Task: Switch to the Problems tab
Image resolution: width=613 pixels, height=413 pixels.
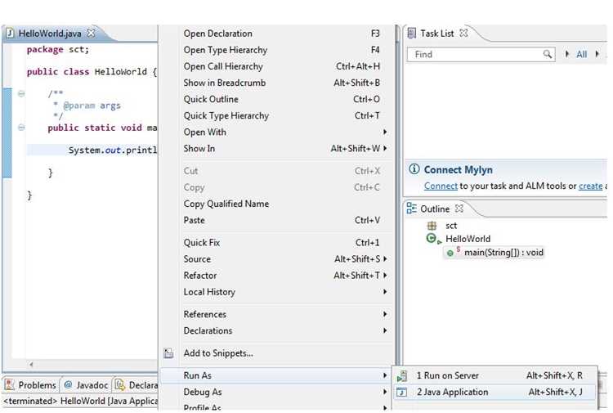Action: click(31, 385)
